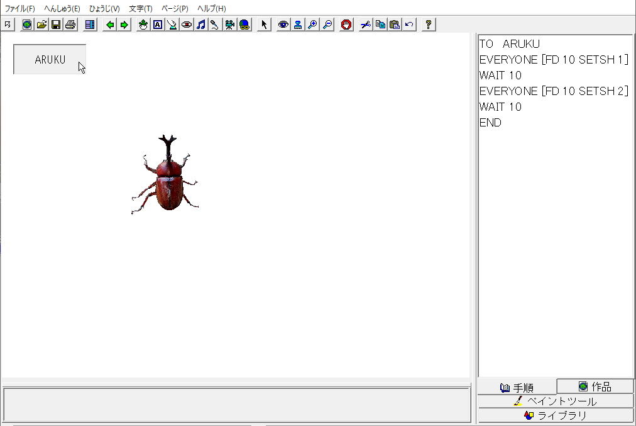Open the ファイル(F) menu
Viewport: 636px width, 426px height.
coord(20,9)
